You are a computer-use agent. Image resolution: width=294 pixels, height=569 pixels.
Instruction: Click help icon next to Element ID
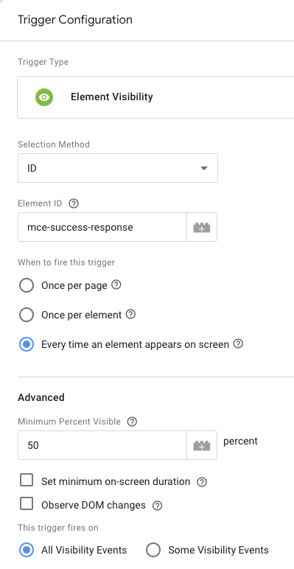point(74,203)
